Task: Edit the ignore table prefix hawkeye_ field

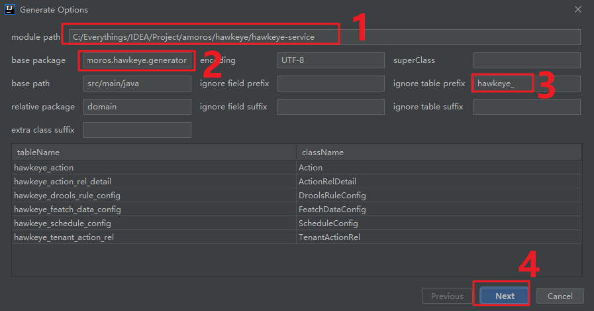Action: tap(527, 84)
